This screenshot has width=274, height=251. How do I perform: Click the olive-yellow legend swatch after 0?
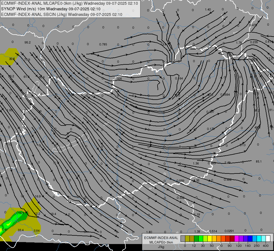(x=187, y=238)
